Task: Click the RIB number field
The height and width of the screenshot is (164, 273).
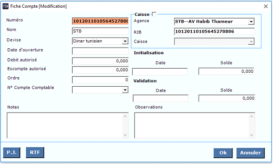Action: click(214, 32)
